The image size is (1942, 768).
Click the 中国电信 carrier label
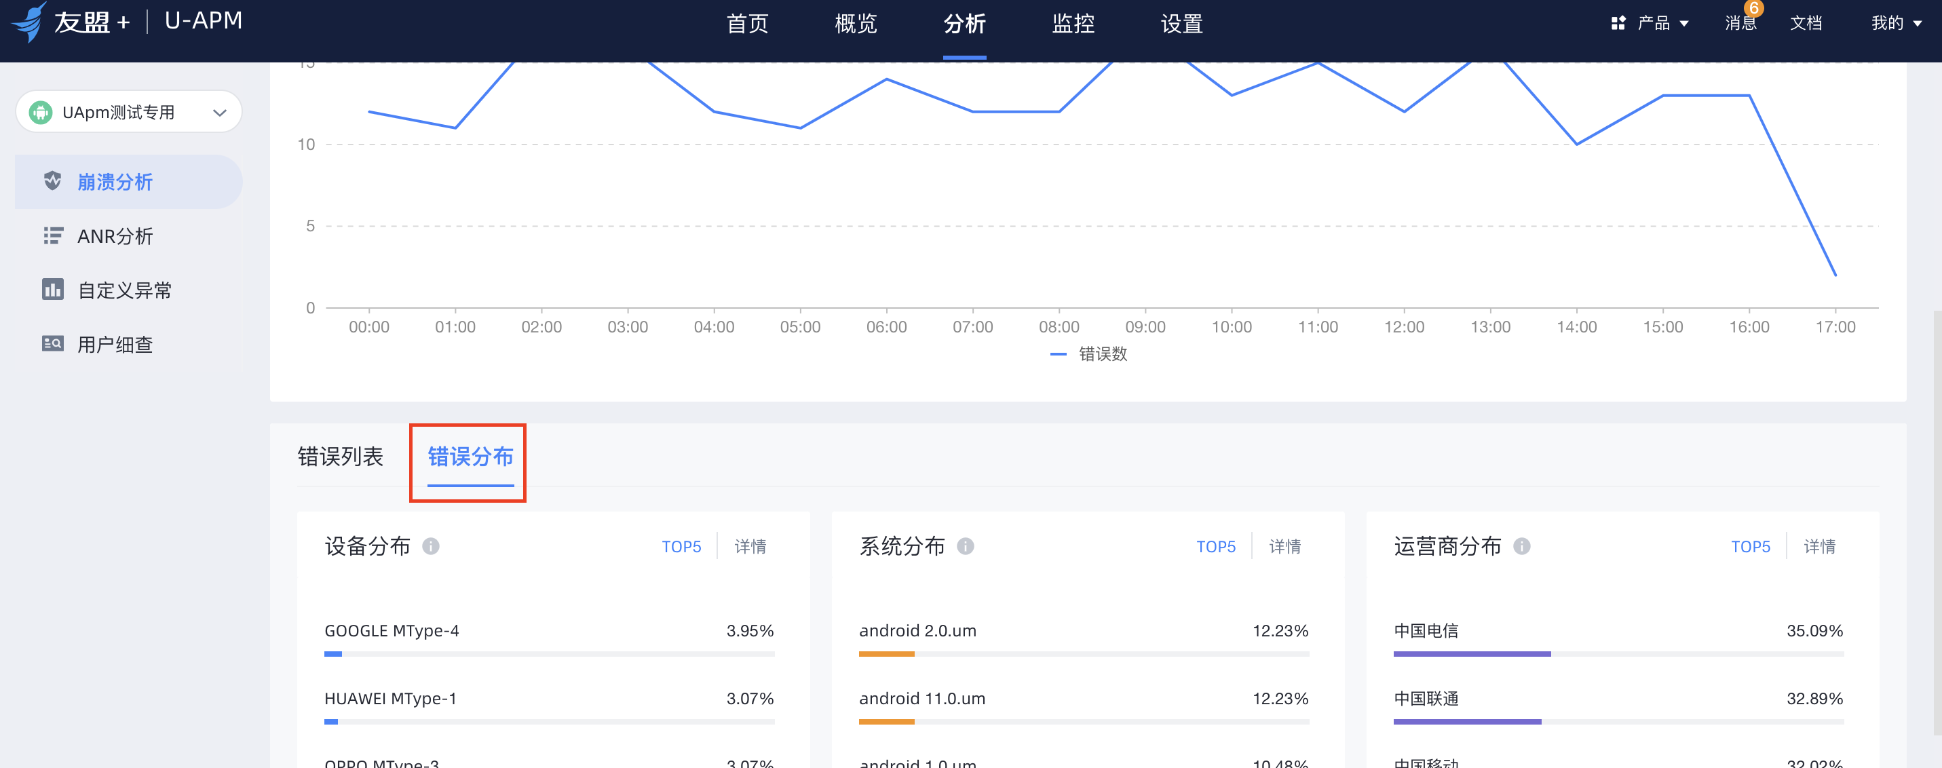coord(1426,630)
